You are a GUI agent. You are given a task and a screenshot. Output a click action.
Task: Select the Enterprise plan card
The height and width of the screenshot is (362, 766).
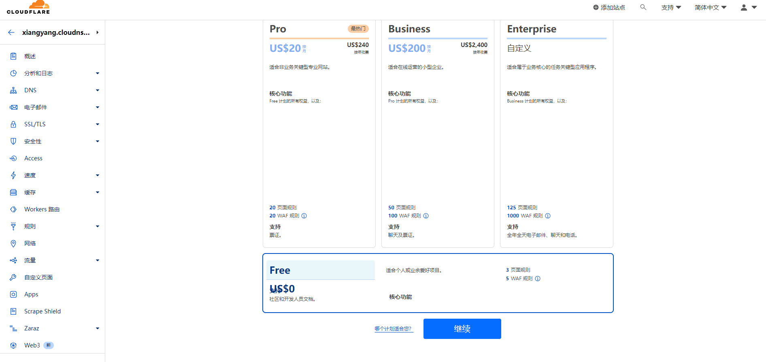[x=557, y=134]
